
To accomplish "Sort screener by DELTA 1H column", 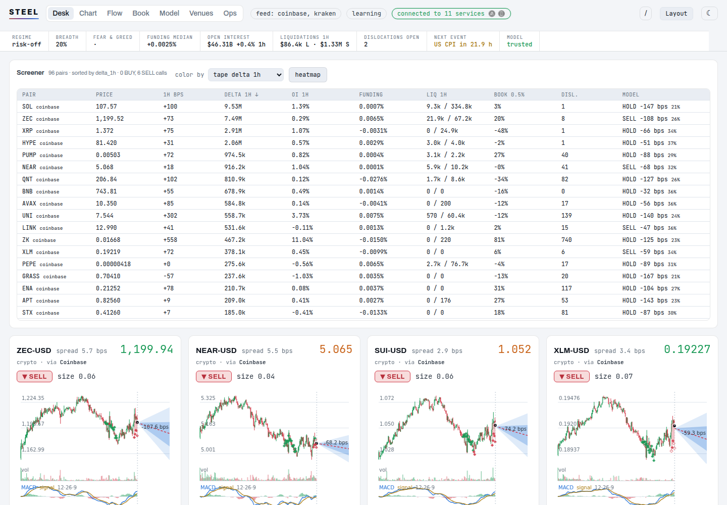I will (x=241, y=94).
